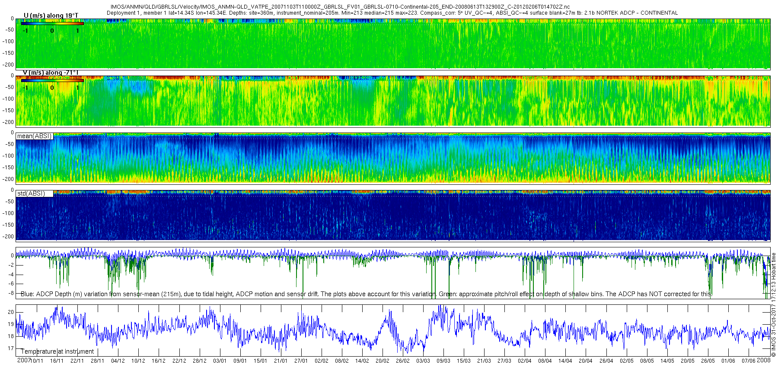The width and height of the screenshot is (778, 367).
Task: Select the 14/05 date tick label
Action: pyautogui.click(x=667, y=361)
